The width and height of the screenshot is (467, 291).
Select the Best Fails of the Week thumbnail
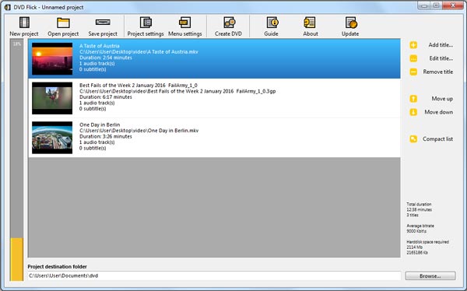[x=52, y=98]
